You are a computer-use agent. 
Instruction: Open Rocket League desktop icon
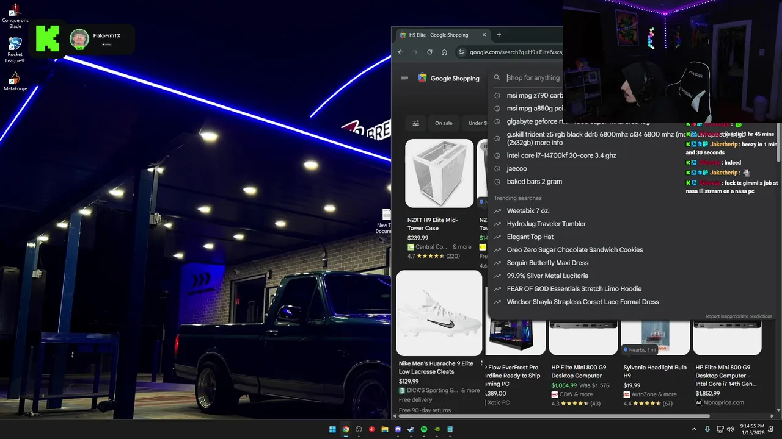coord(15,50)
